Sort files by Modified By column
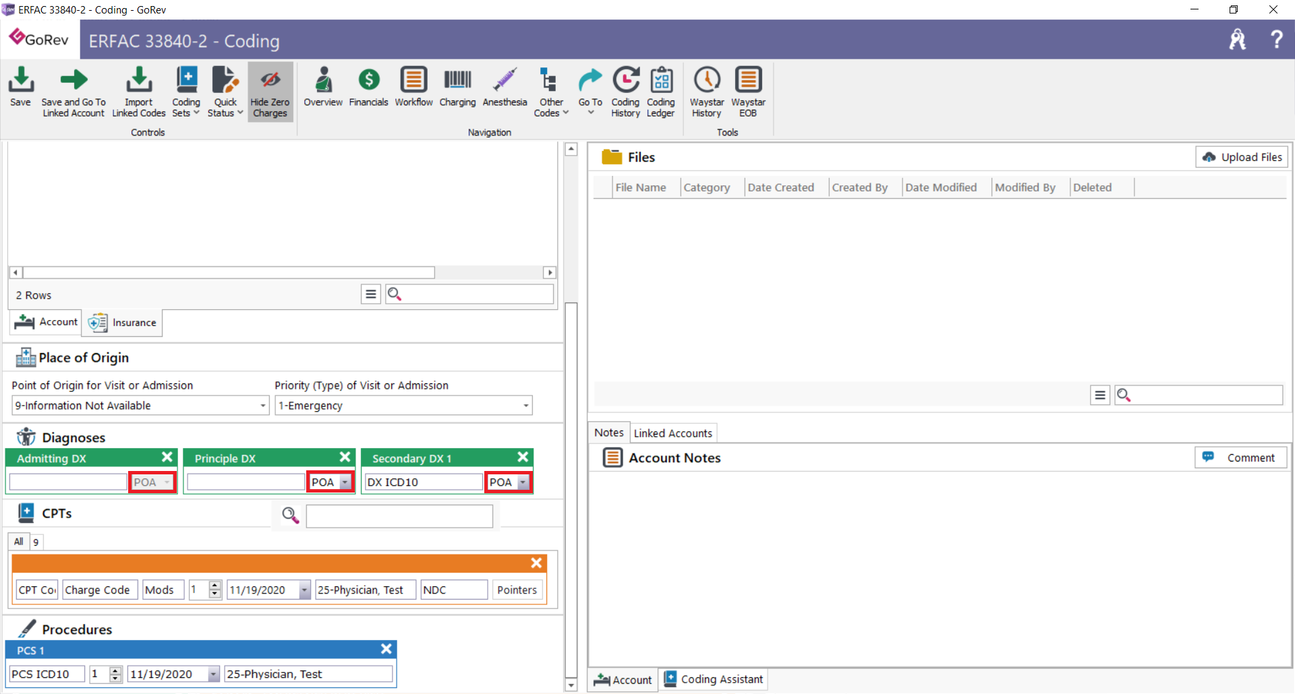 coord(1025,187)
